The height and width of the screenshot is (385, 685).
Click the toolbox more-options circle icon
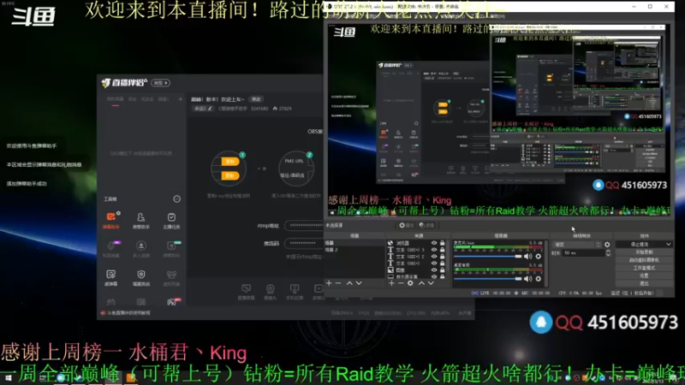tap(177, 199)
